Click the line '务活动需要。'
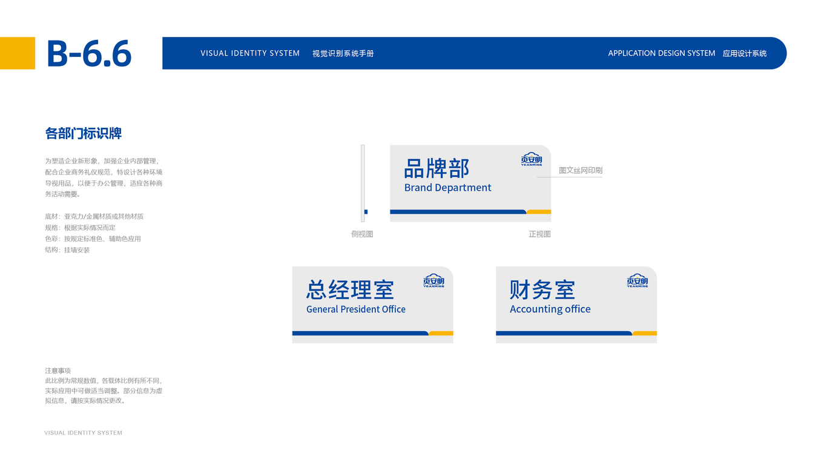Viewport: 827px width, 465px height. coord(63,194)
